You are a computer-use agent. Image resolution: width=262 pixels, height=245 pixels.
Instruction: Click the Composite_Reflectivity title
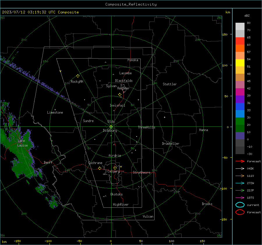pos(131,4)
